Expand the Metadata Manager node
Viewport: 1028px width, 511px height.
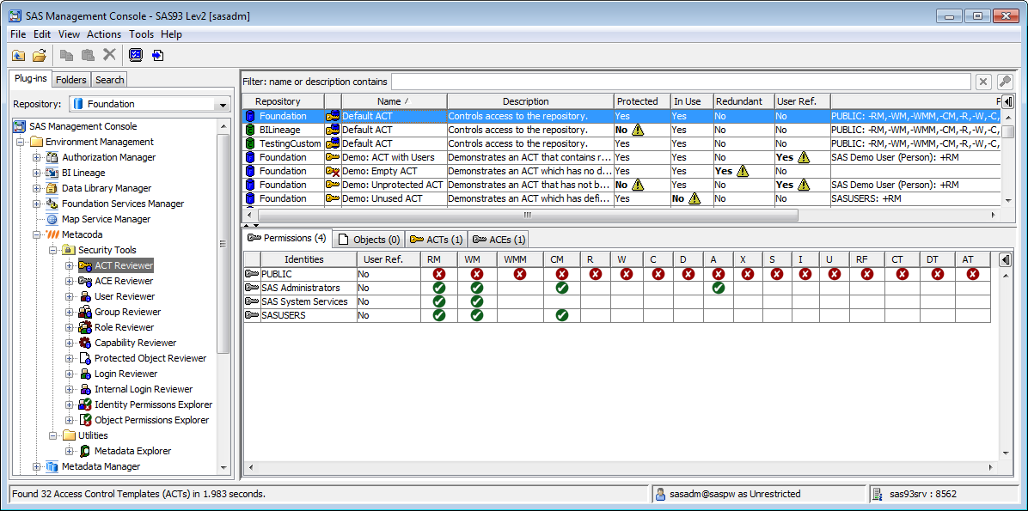click(x=37, y=467)
